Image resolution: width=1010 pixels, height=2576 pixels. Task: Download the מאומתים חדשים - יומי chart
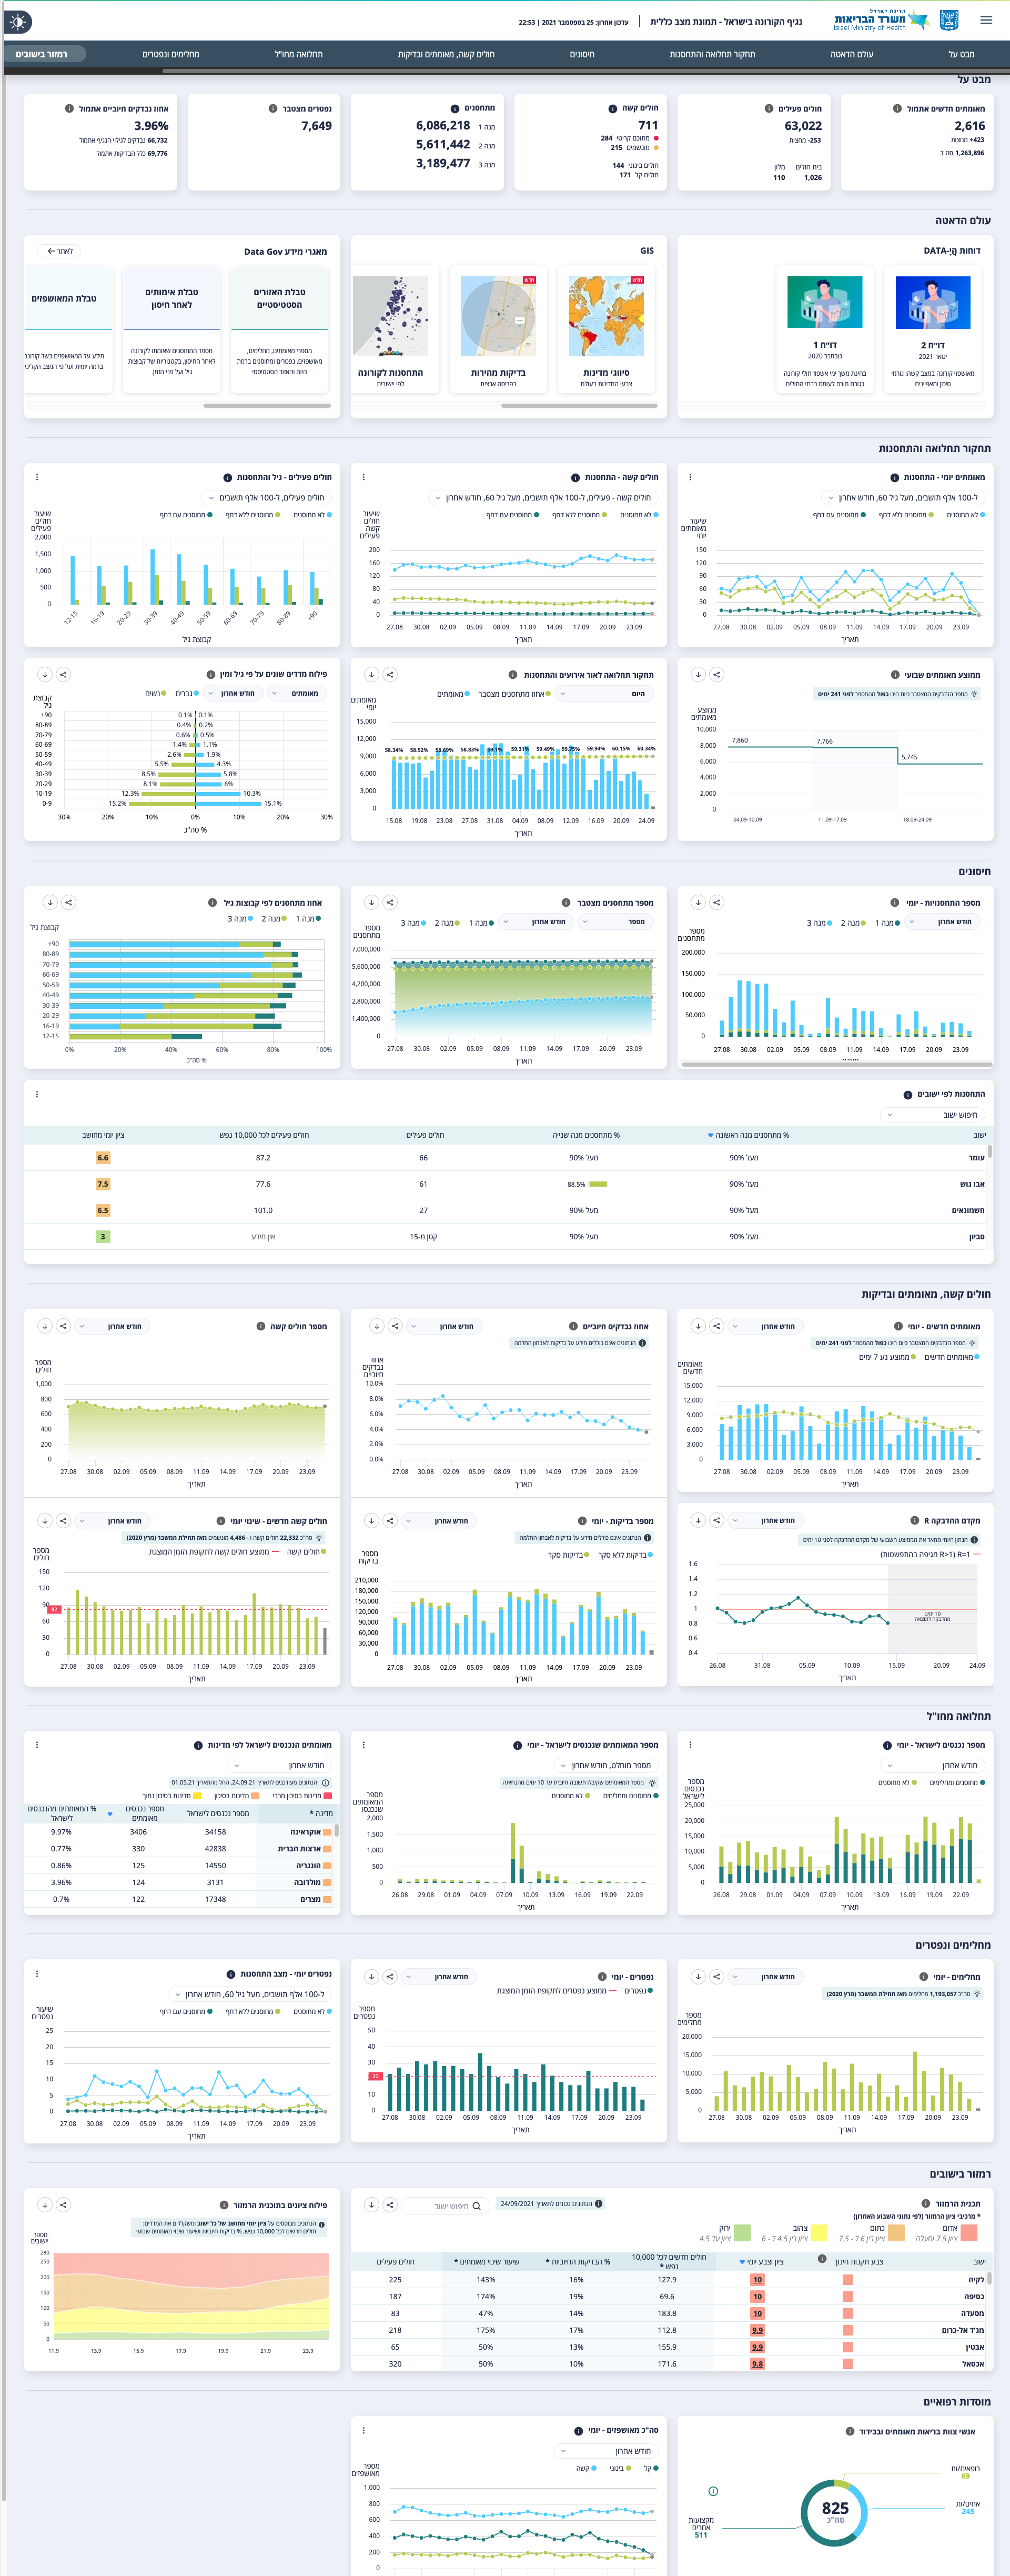tap(698, 1326)
